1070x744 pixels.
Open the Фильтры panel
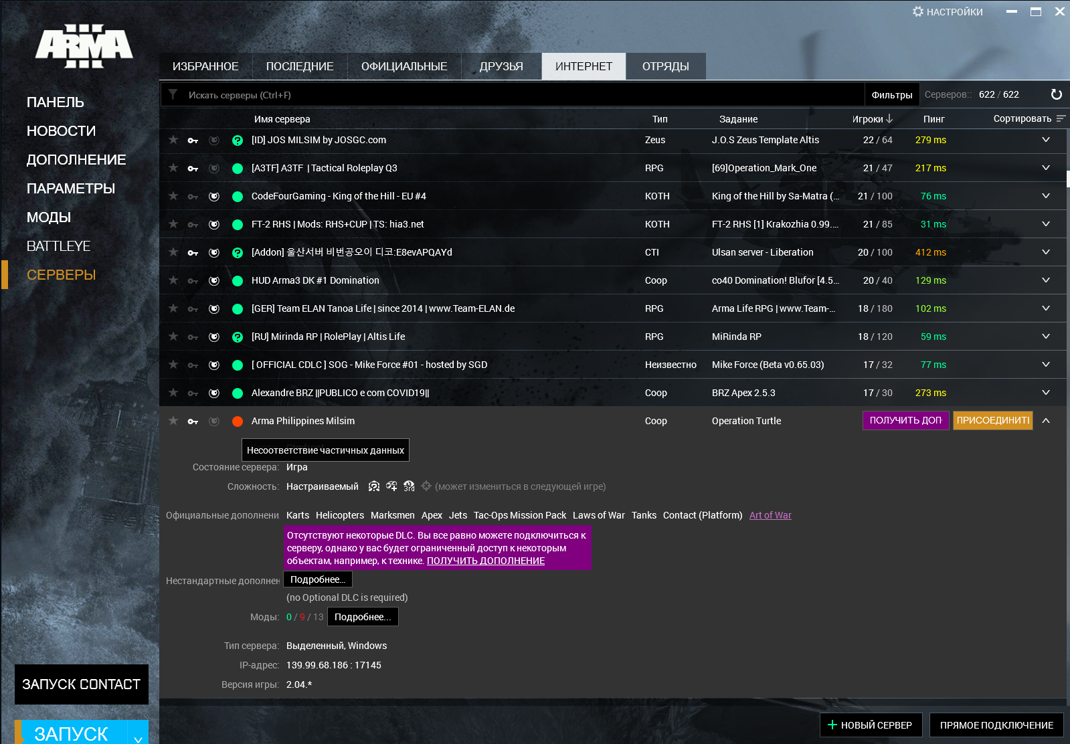892,95
